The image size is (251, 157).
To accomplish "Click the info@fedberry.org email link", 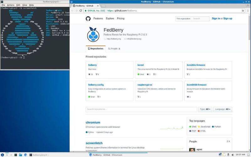I will (134, 39).
